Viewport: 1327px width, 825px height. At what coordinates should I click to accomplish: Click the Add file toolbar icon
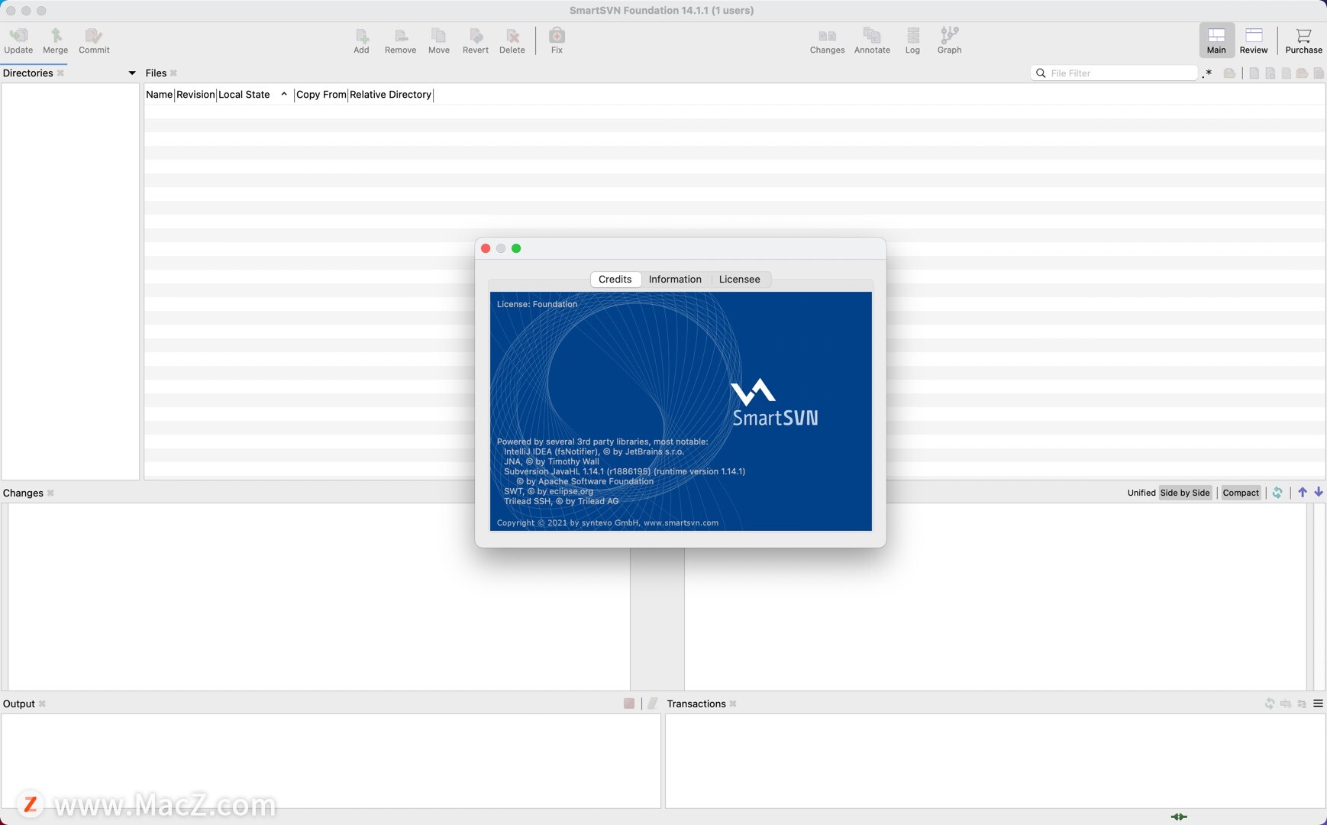(x=361, y=40)
